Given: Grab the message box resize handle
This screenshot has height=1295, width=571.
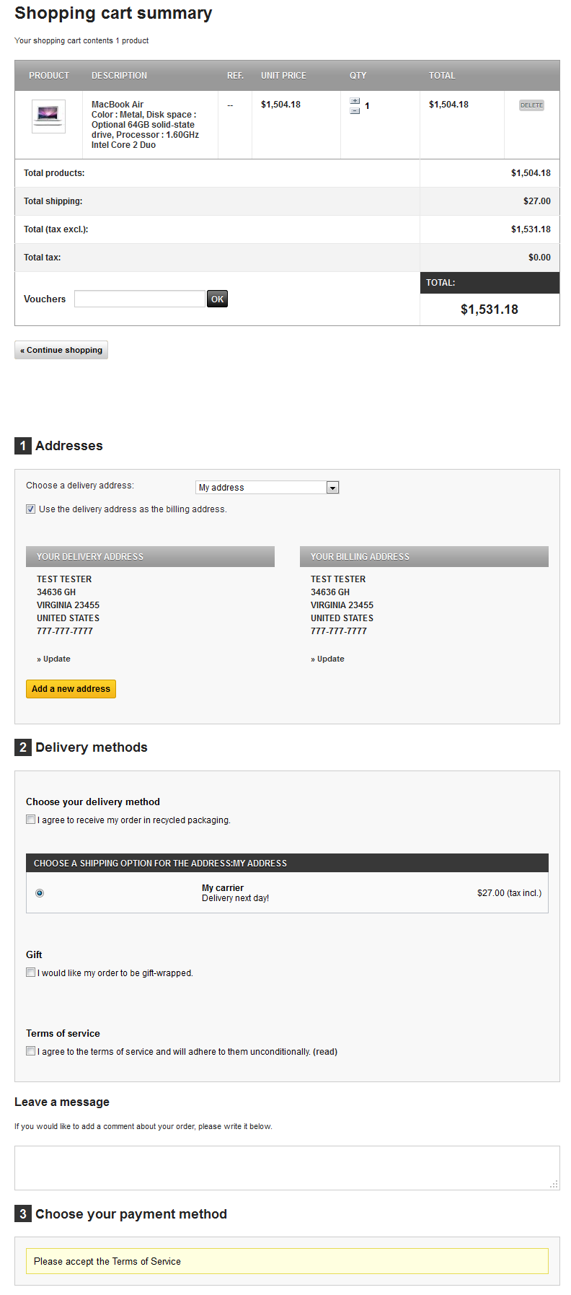Looking at the screenshot, I should pyautogui.click(x=554, y=1184).
